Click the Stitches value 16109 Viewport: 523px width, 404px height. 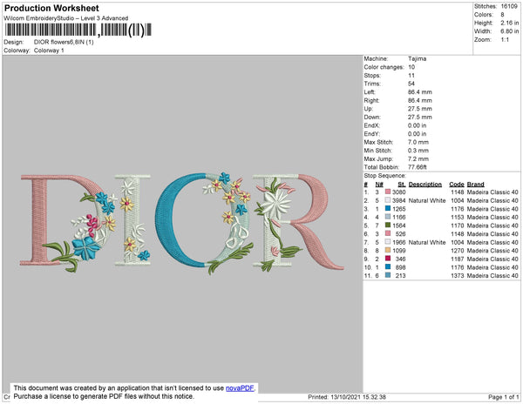[x=509, y=6]
